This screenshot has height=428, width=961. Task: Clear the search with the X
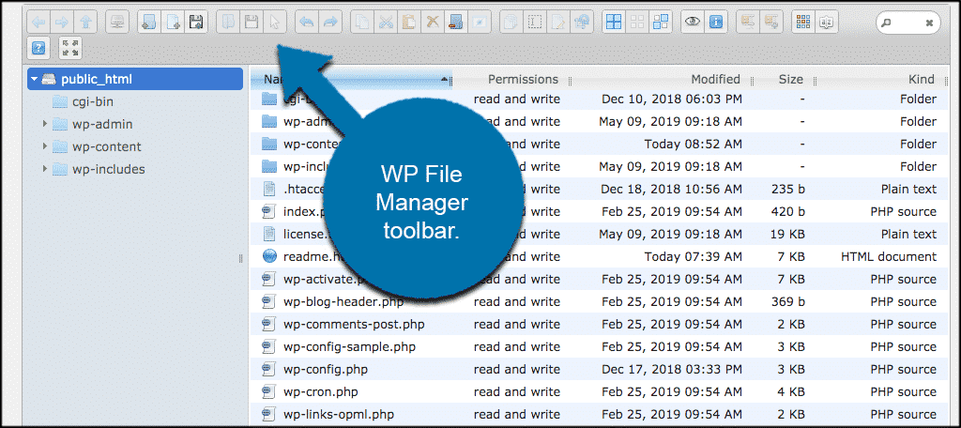[929, 23]
